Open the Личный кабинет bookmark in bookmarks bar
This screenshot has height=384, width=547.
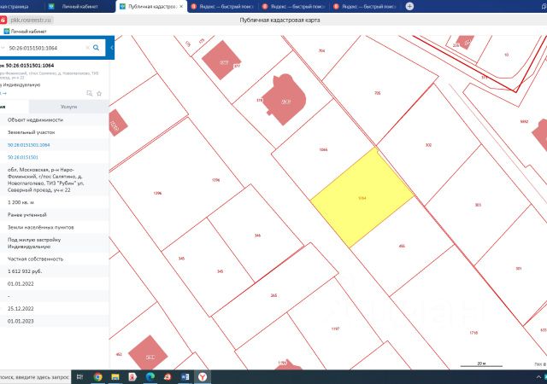tap(25, 32)
